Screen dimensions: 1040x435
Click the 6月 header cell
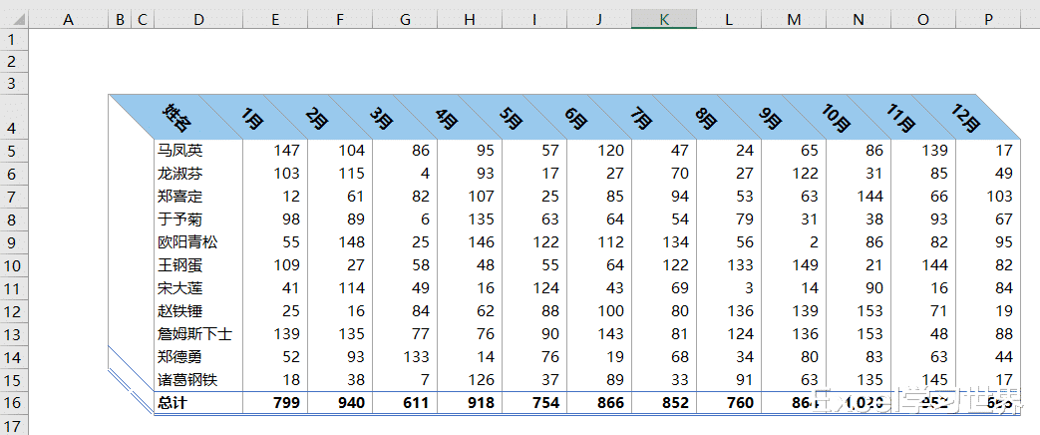[x=575, y=117]
